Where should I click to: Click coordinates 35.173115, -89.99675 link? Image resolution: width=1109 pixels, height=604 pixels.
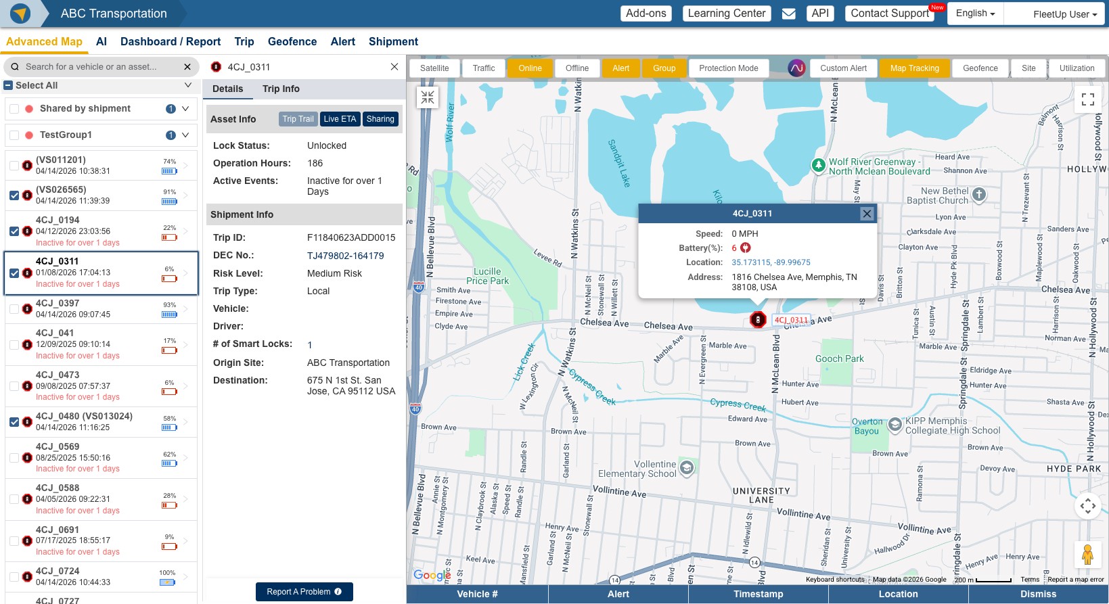coord(771,262)
